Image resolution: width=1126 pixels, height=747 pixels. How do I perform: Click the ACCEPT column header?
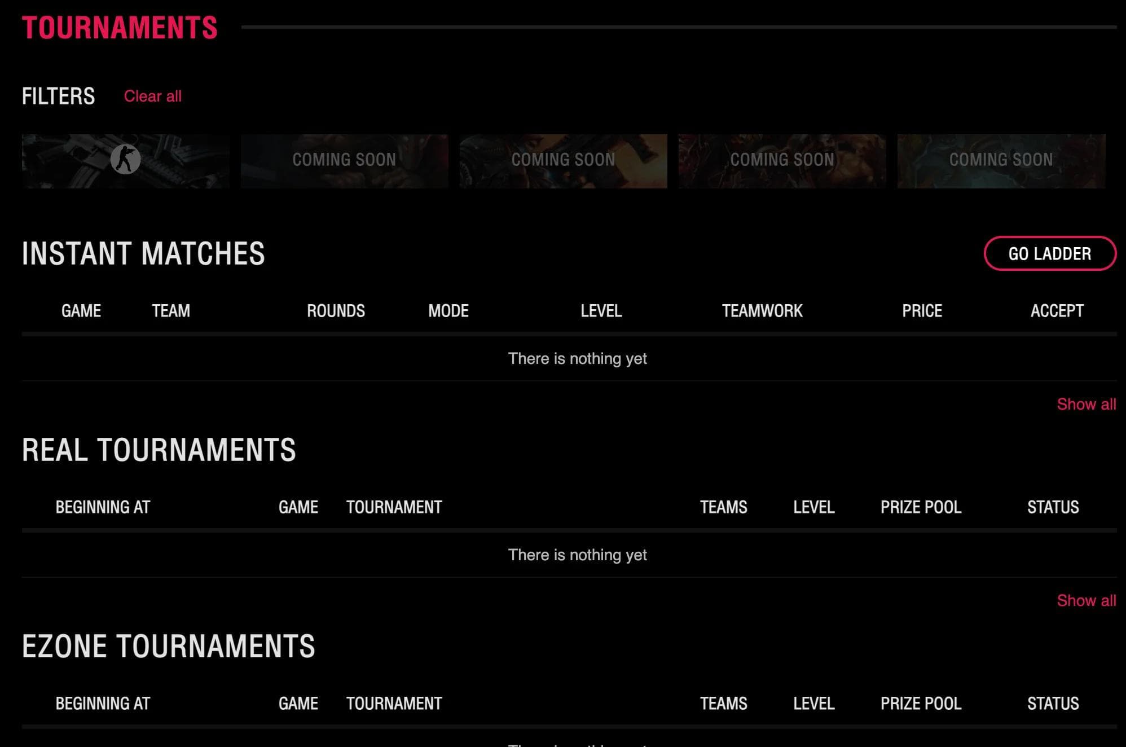(x=1057, y=311)
